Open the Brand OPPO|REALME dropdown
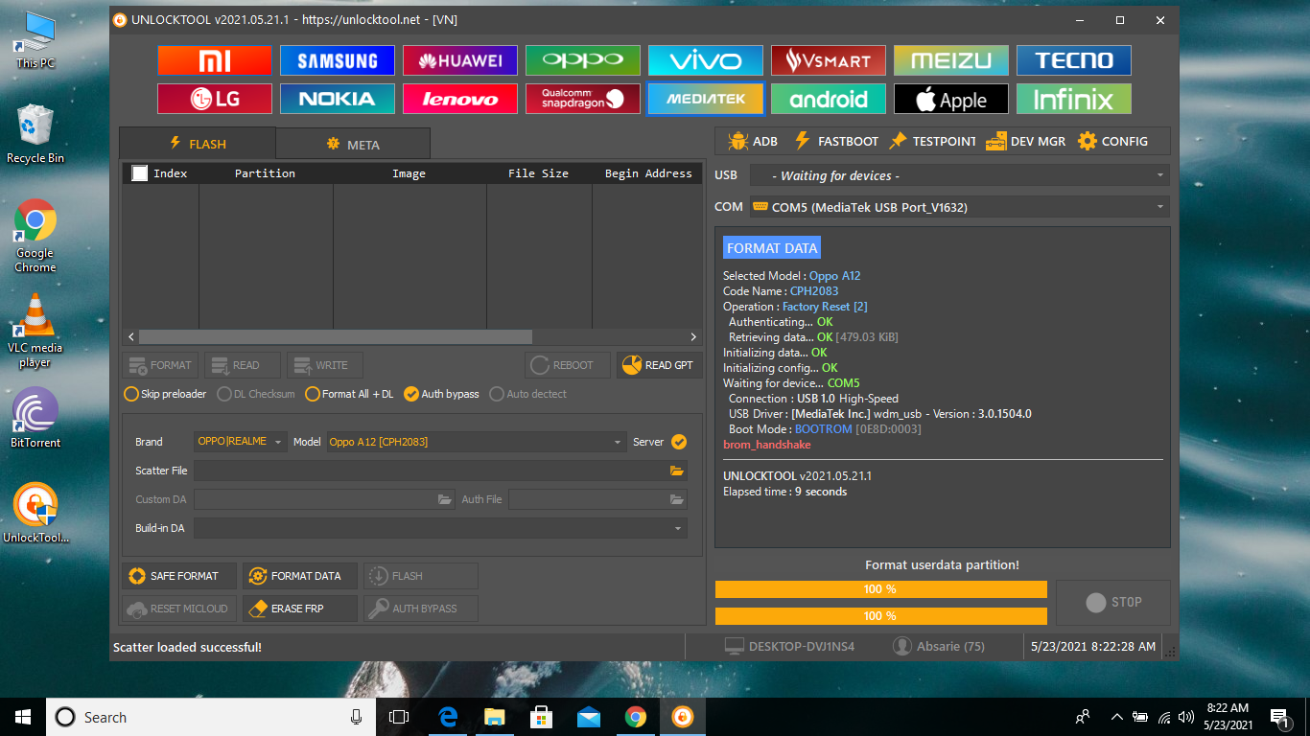 pos(240,442)
